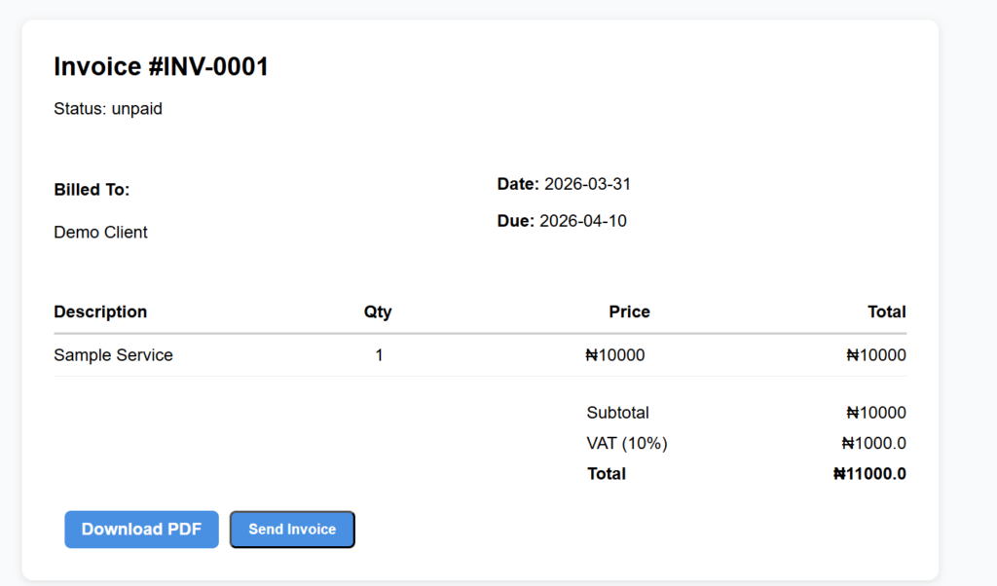Select the Sample Service row description

(113, 355)
